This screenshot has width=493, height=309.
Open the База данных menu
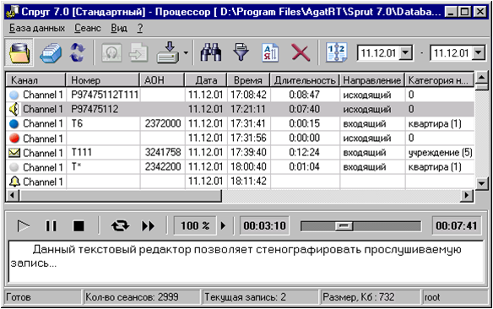click(37, 29)
